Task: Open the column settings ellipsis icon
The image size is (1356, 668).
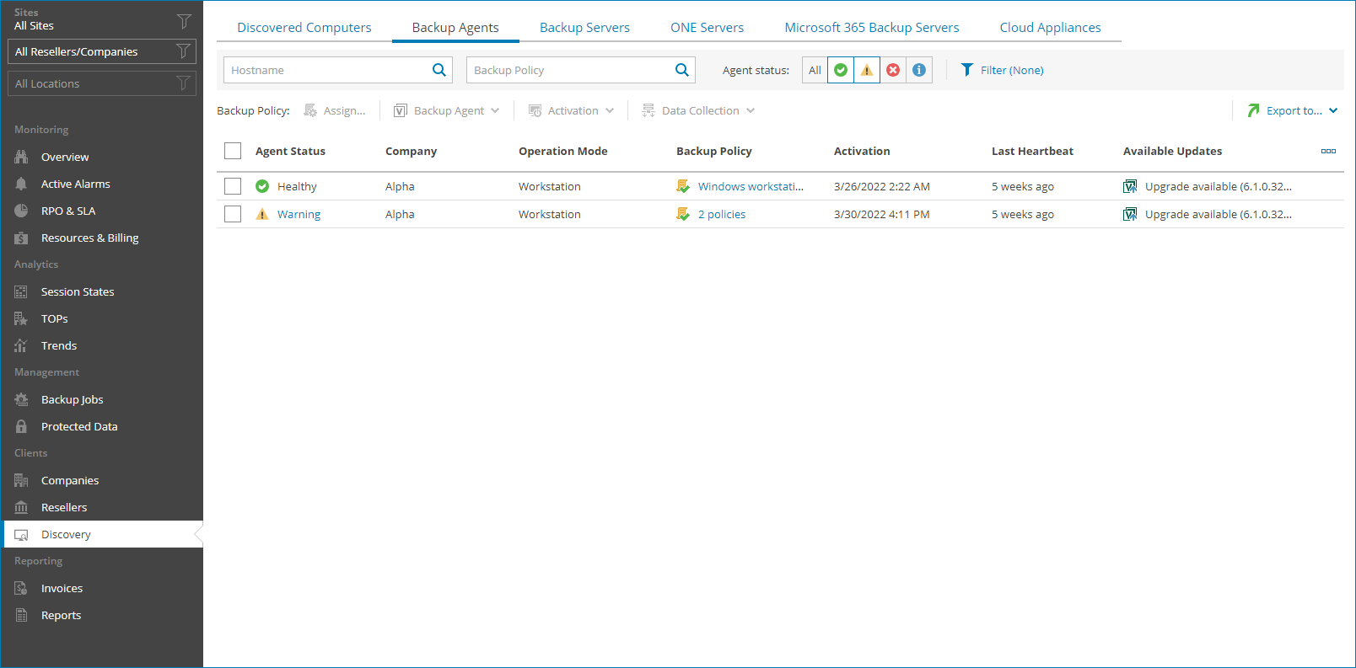Action: tap(1328, 152)
